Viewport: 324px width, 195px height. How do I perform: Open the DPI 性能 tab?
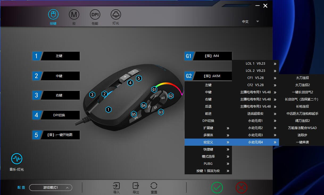pyautogui.click(x=95, y=17)
